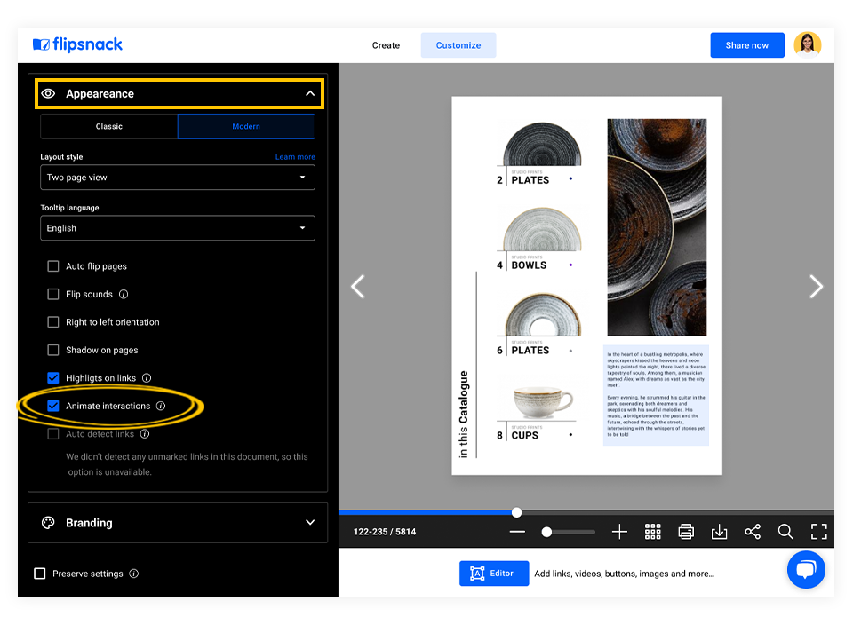The width and height of the screenshot is (853, 625).
Task: Enter fullscreen mode via the expand icon
Action: point(818,531)
